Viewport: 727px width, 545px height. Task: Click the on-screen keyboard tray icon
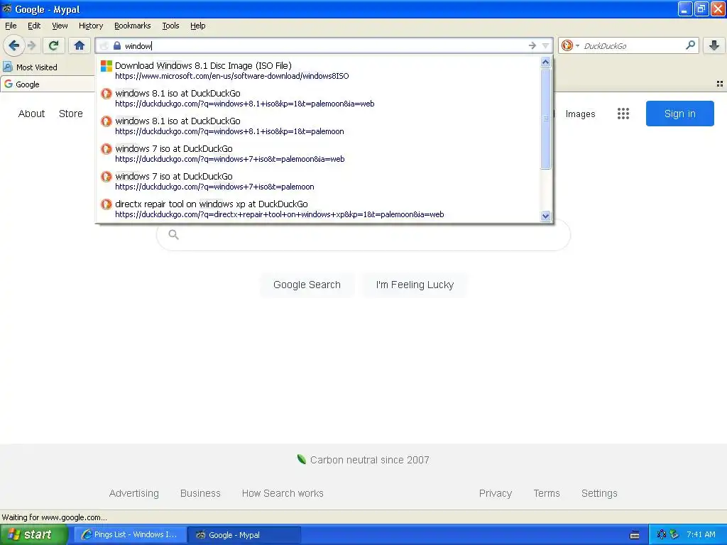634,535
